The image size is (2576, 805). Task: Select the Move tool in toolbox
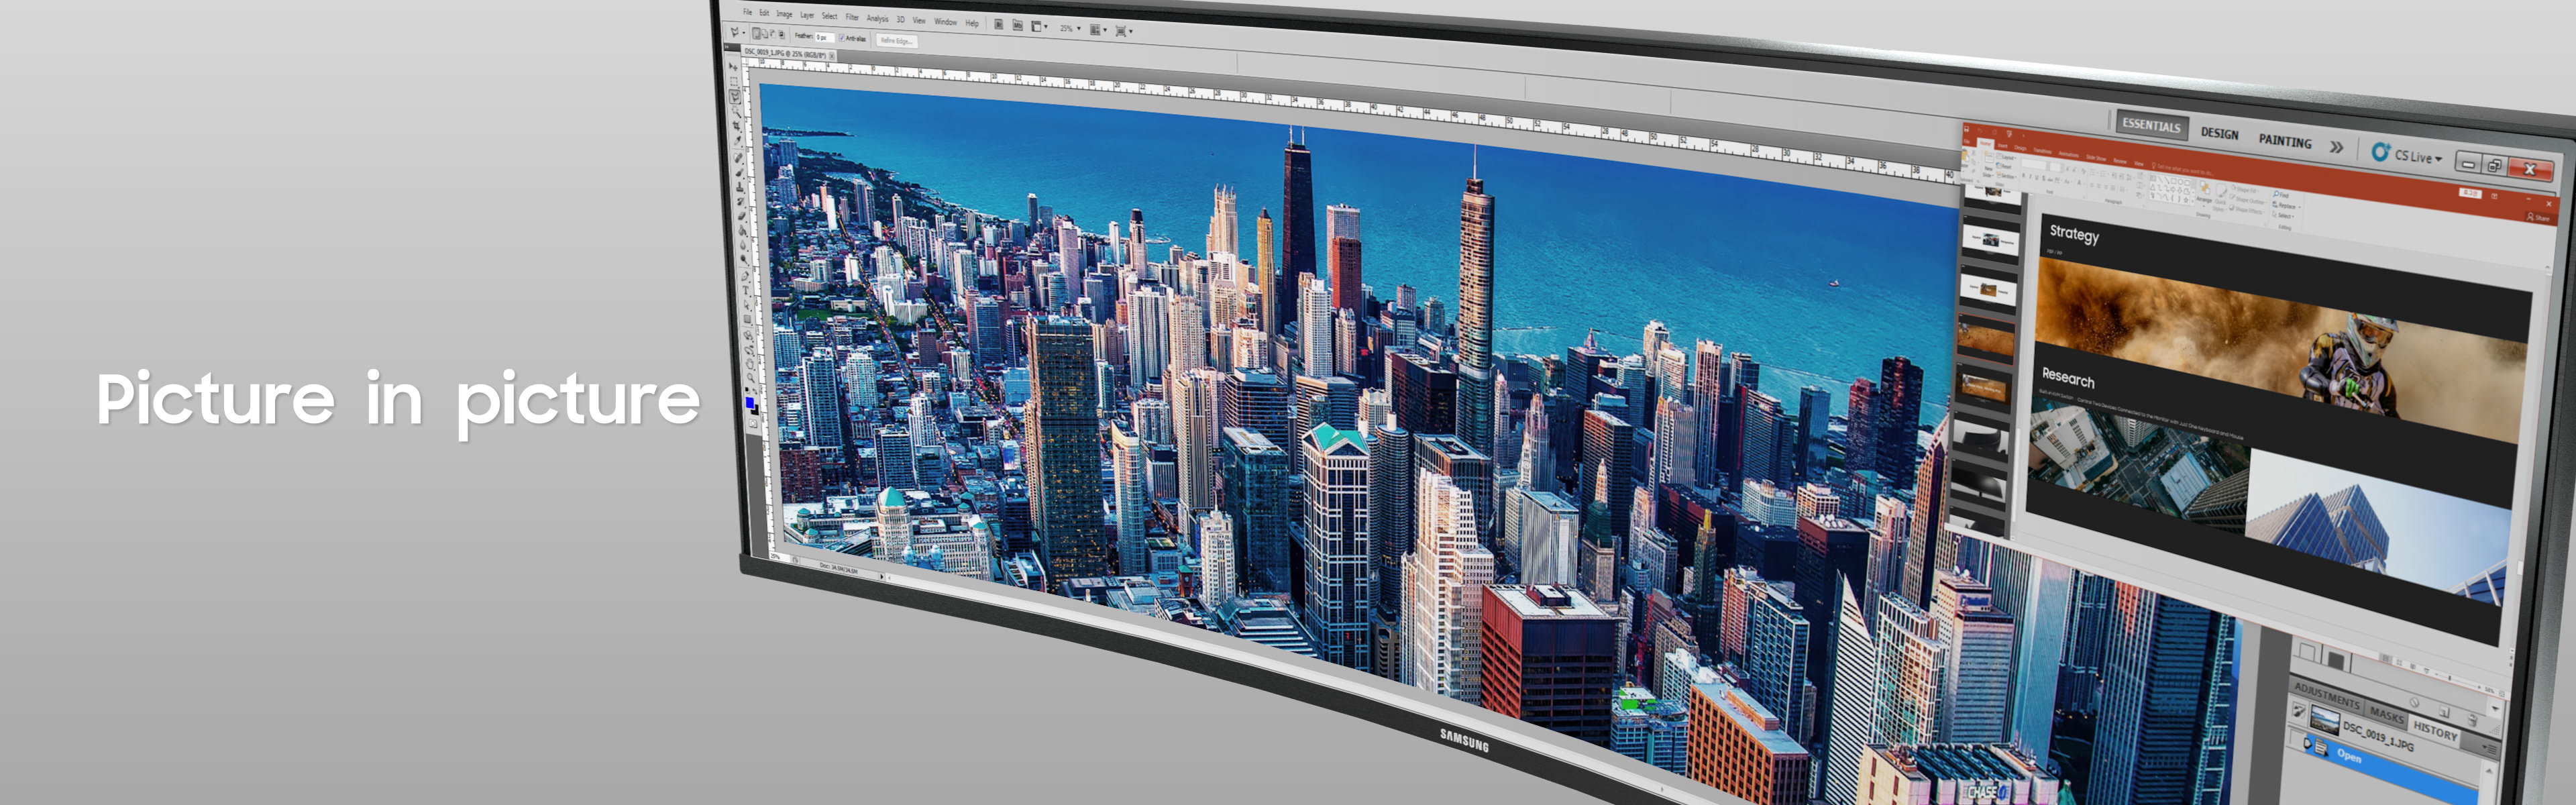(733, 67)
